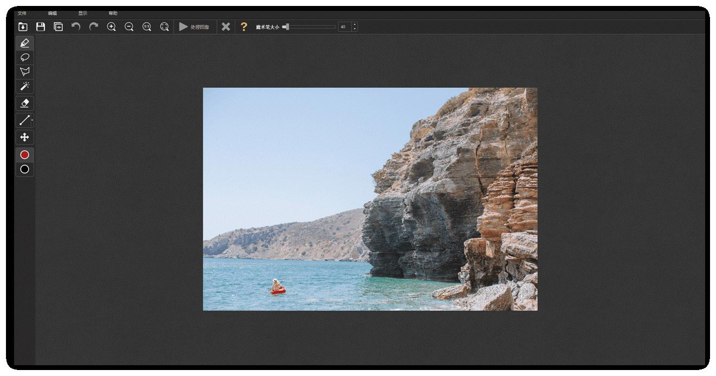The width and height of the screenshot is (716, 376).
Task: Select the Polygonal lasso tool
Action: tap(24, 72)
